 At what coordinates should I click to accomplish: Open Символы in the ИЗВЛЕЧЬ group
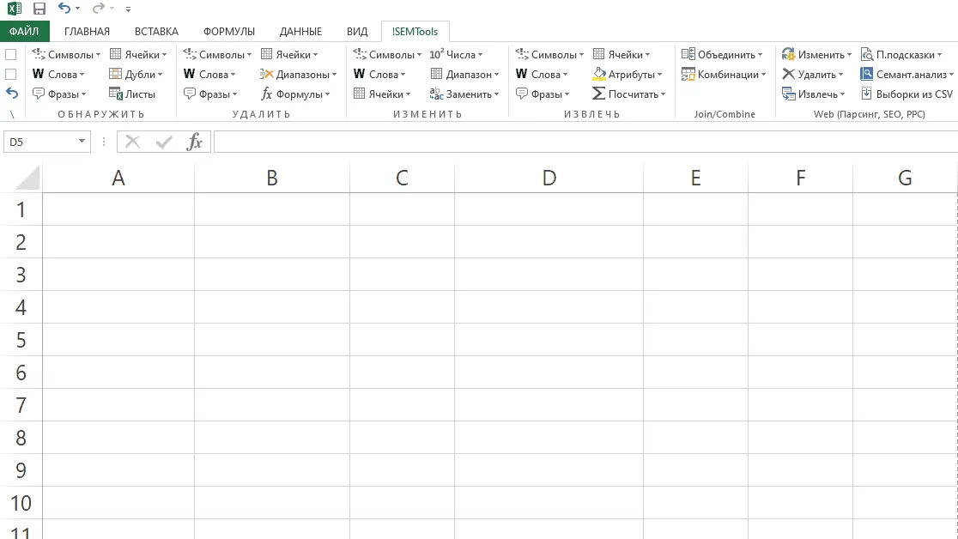pyautogui.click(x=549, y=54)
